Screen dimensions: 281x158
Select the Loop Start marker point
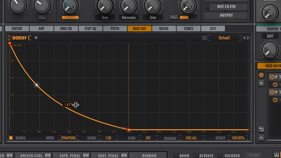pos(10,44)
